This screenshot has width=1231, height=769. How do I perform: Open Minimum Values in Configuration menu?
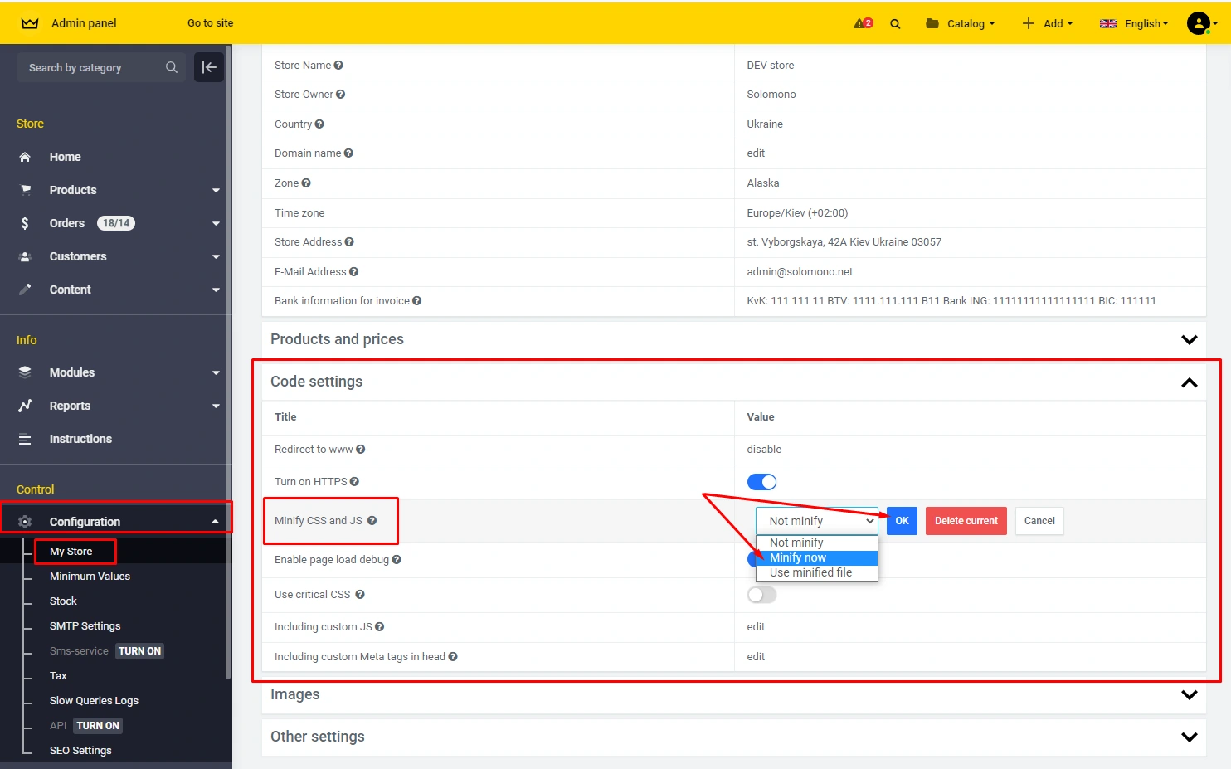click(x=90, y=577)
